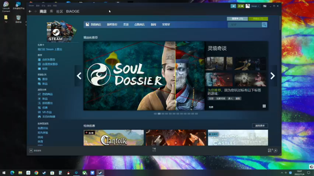Open the Steam gift cards image

pyautogui.click(x=61, y=31)
